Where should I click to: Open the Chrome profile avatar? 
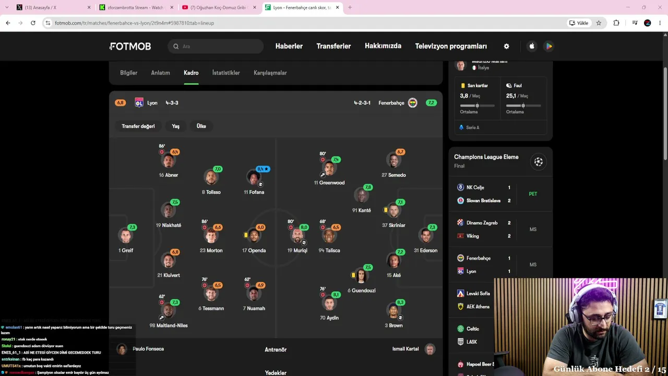648,23
